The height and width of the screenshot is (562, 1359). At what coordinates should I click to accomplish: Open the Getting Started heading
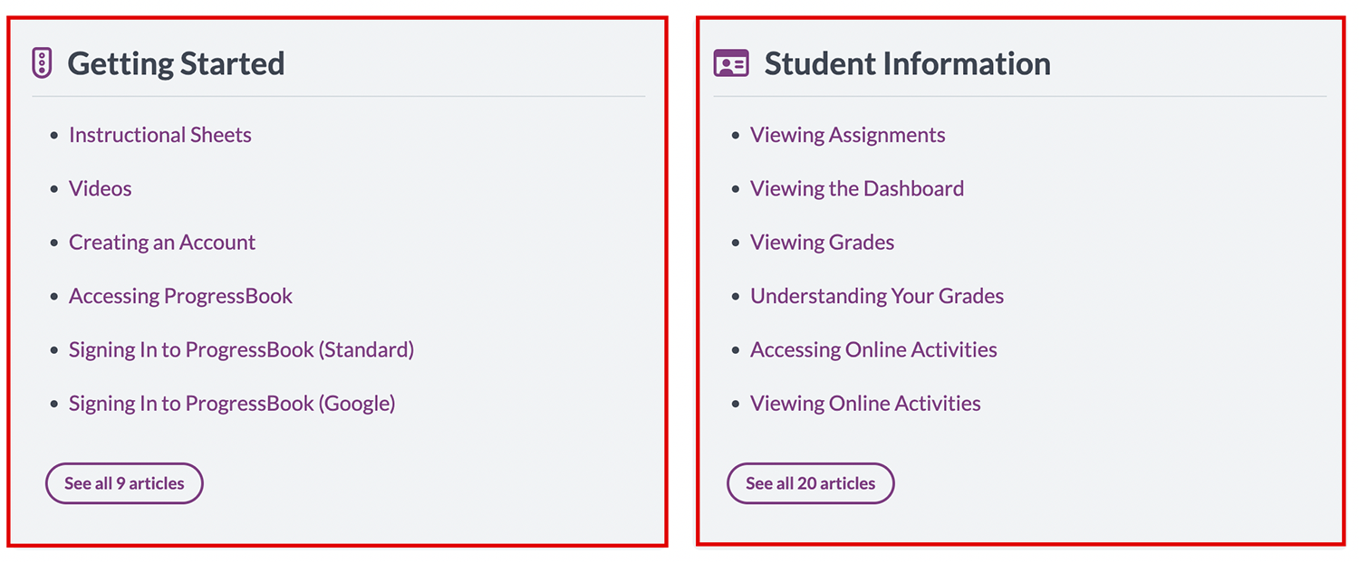(177, 63)
